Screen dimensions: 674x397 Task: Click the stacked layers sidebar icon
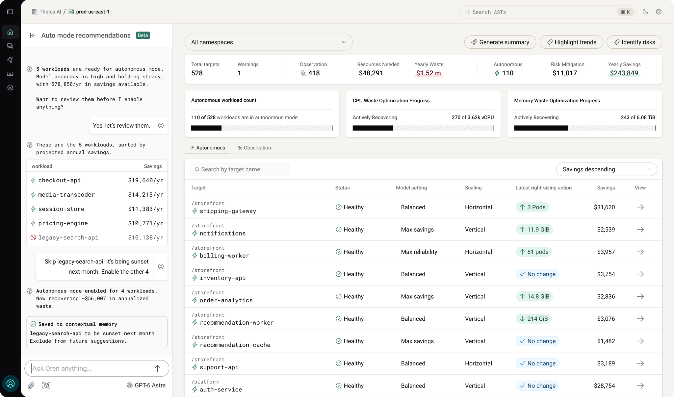(10, 87)
